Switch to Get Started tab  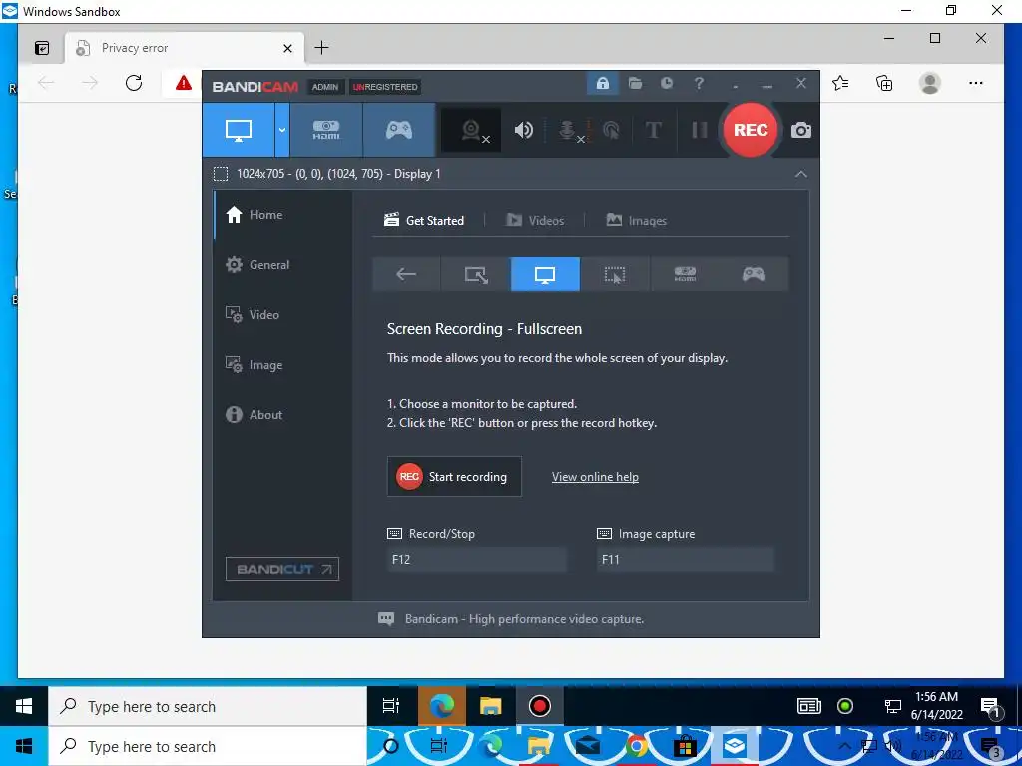[x=424, y=220]
